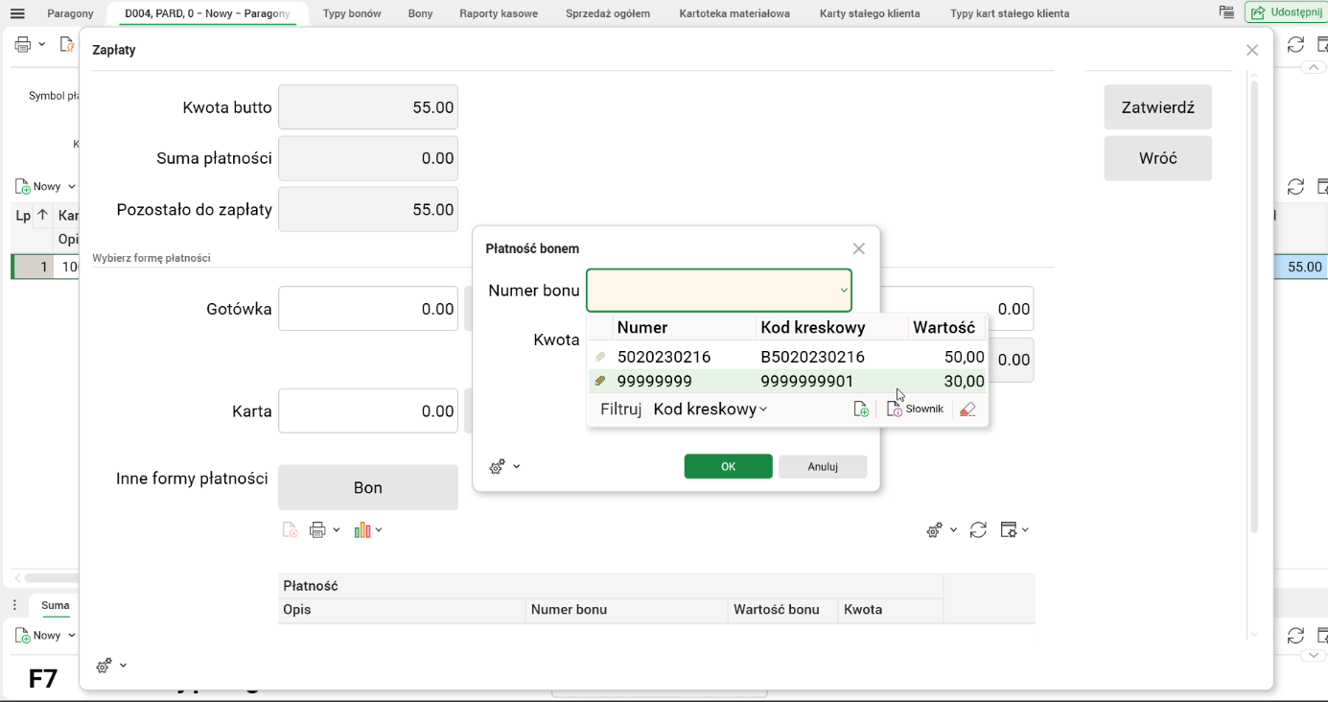Collapse the top background panel chevron
The width and height of the screenshot is (1328, 702).
click(1314, 67)
